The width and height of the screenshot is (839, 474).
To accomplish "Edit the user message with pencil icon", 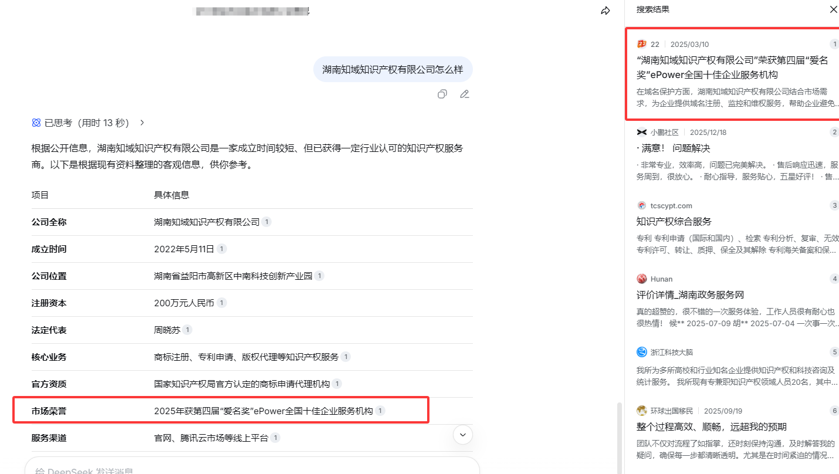I will pyautogui.click(x=465, y=94).
